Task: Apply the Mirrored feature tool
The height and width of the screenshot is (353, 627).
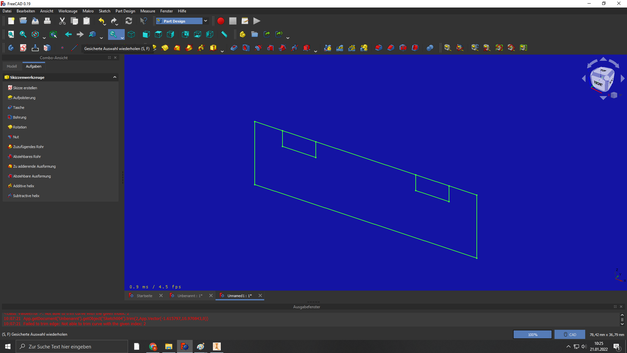Action: [x=328, y=48]
